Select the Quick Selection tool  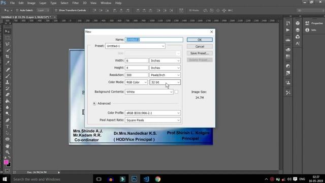(7, 50)
